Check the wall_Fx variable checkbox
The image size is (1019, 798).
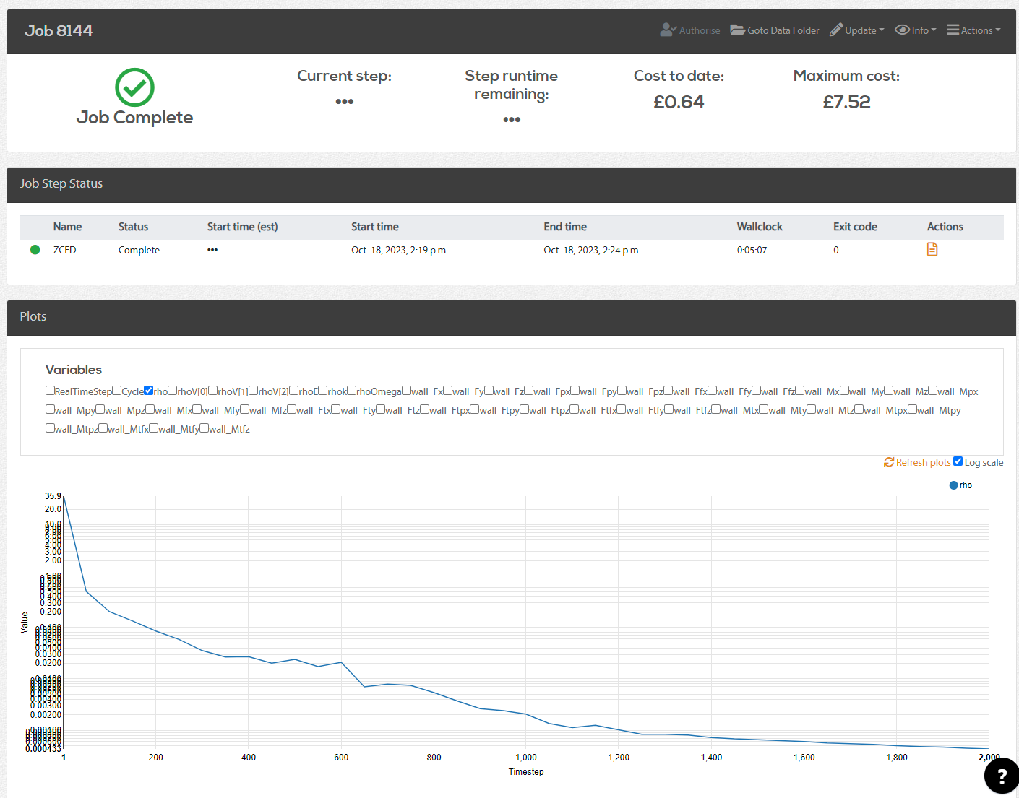(x=407, y=391)
